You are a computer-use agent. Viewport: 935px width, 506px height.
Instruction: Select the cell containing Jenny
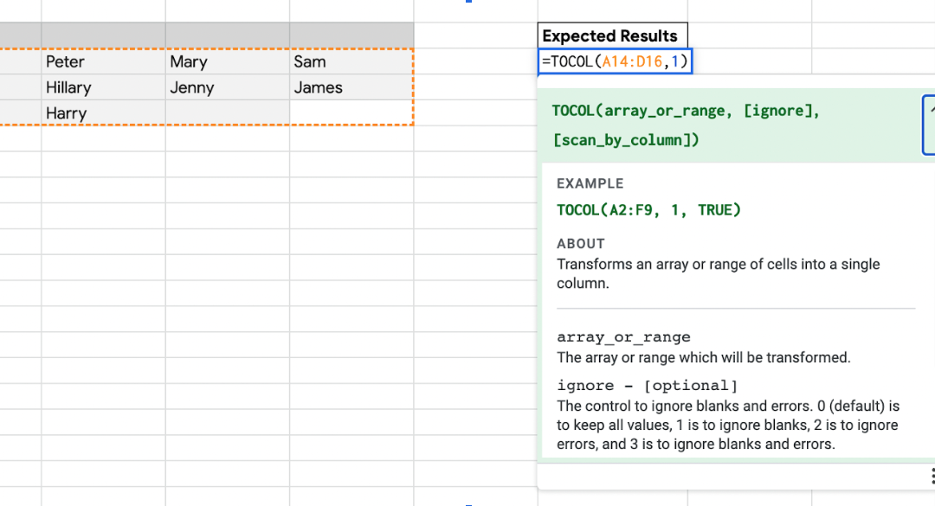tap(227, 87)
